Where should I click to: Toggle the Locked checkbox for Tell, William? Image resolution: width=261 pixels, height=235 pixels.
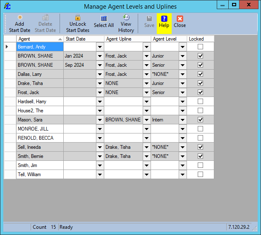(x=200, y=174)
